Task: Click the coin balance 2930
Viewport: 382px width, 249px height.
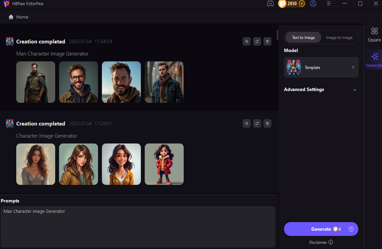Action: tap(291, 4)
